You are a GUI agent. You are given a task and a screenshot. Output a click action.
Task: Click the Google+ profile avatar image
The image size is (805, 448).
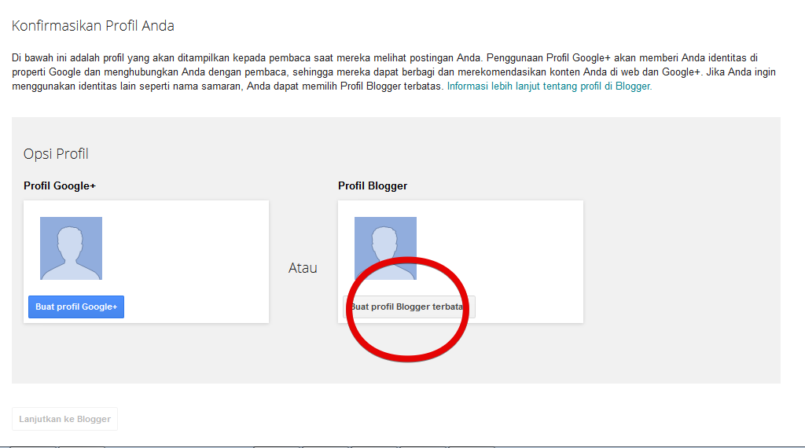coord(72,248)
